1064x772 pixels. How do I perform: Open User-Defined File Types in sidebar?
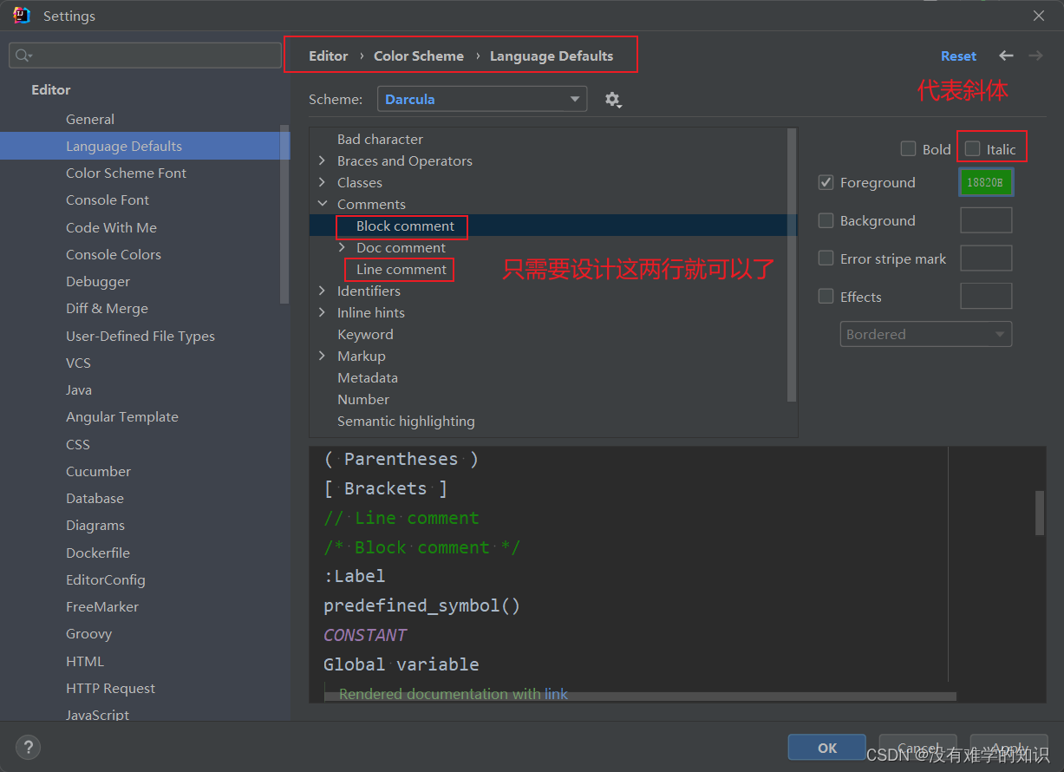(x=139, y=336)
